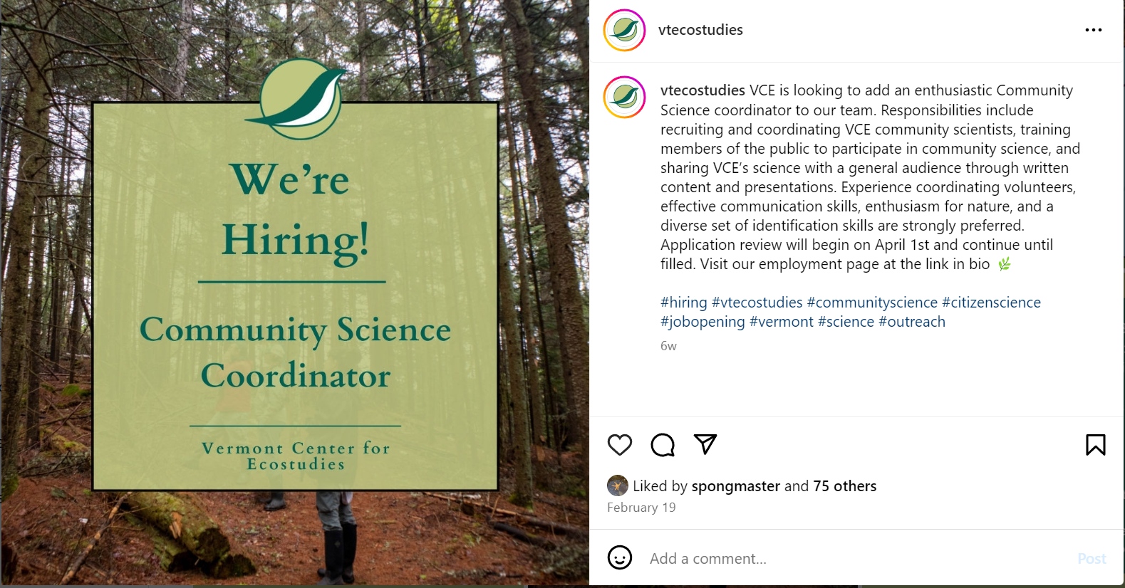Click vtecostudies username in the caption
The width and height of the screenshot is (1125, 588).
703,90
